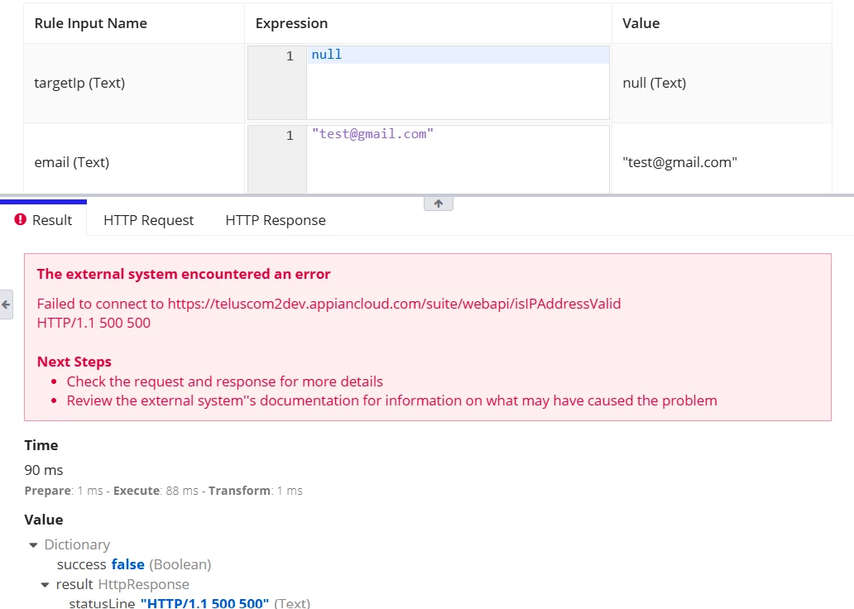This screenshot has height=609, width=854.
Task: Switch to the Result tab
Action: pos(44,220)
